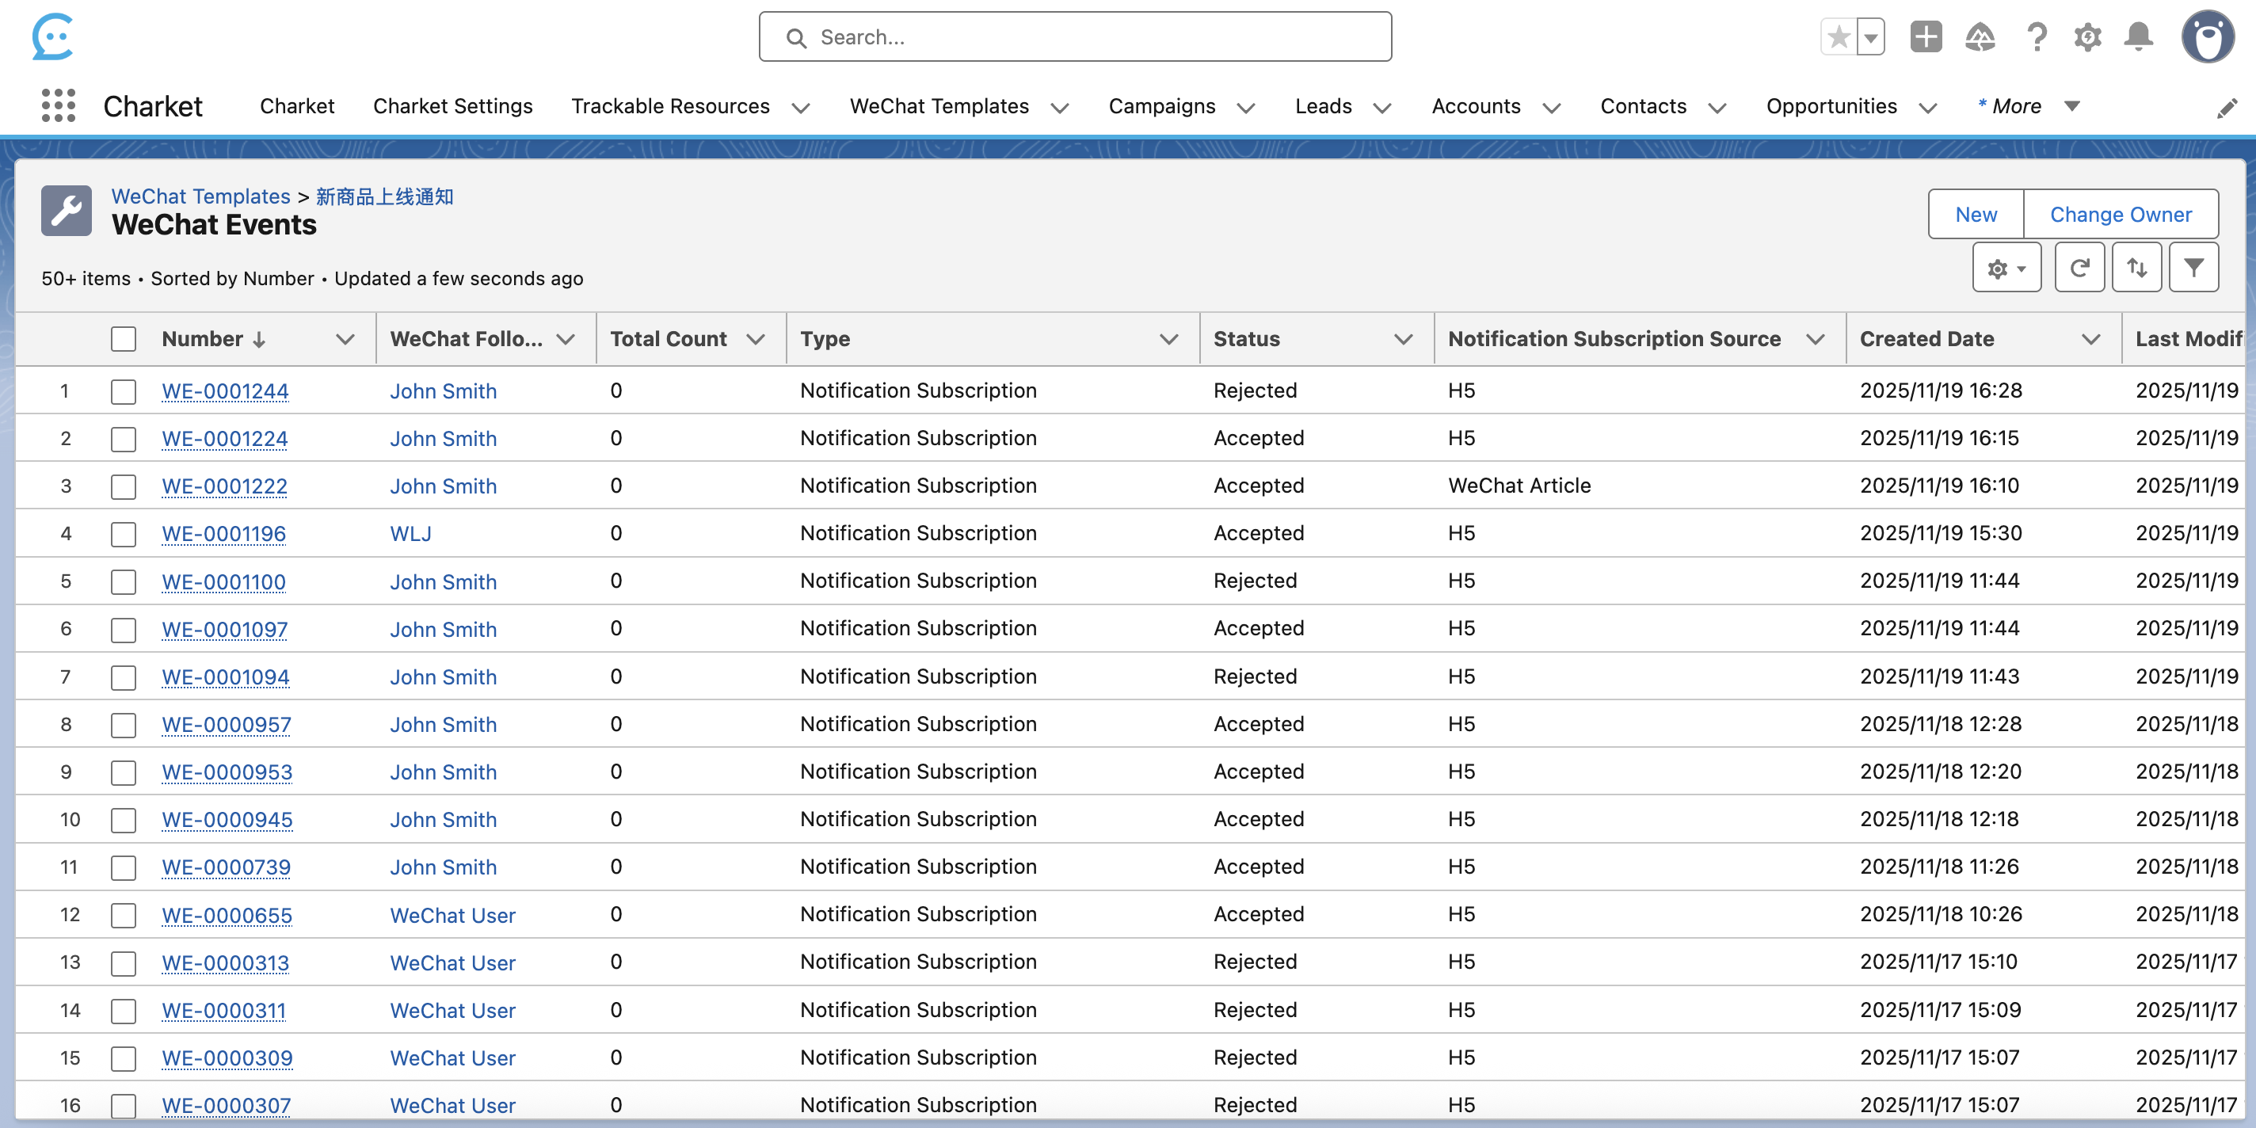Screen dimensions: 2256x1128
Task: Open list view controls gear dropdown
Action: pyautogui.click(x=2006, y=268)
